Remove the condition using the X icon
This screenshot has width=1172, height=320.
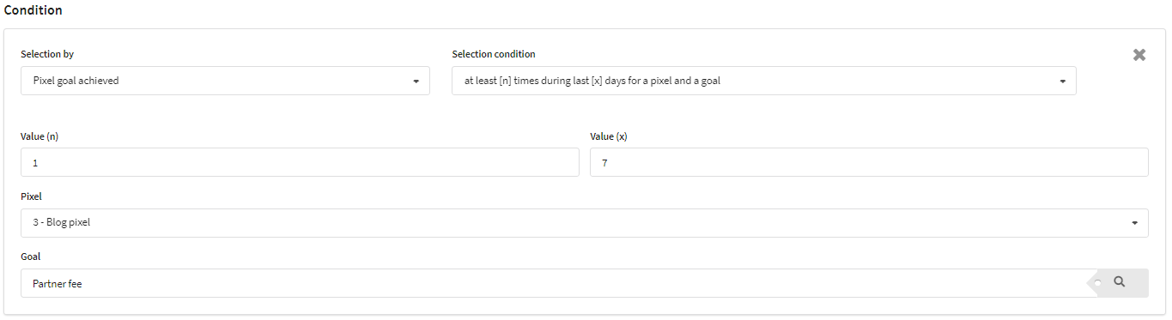(x=1139, y=55)
